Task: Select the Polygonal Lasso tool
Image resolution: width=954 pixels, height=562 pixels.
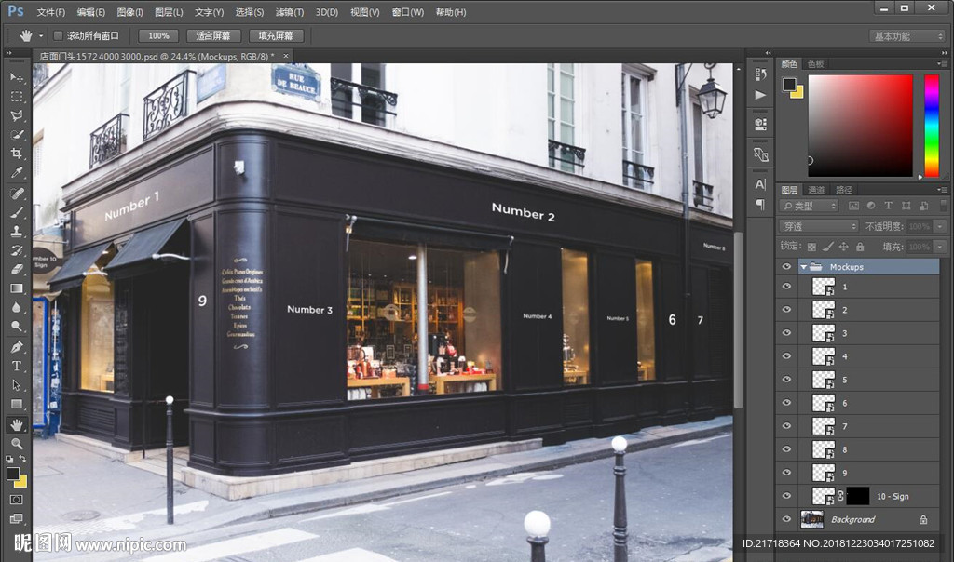Action: click(17, 115)
